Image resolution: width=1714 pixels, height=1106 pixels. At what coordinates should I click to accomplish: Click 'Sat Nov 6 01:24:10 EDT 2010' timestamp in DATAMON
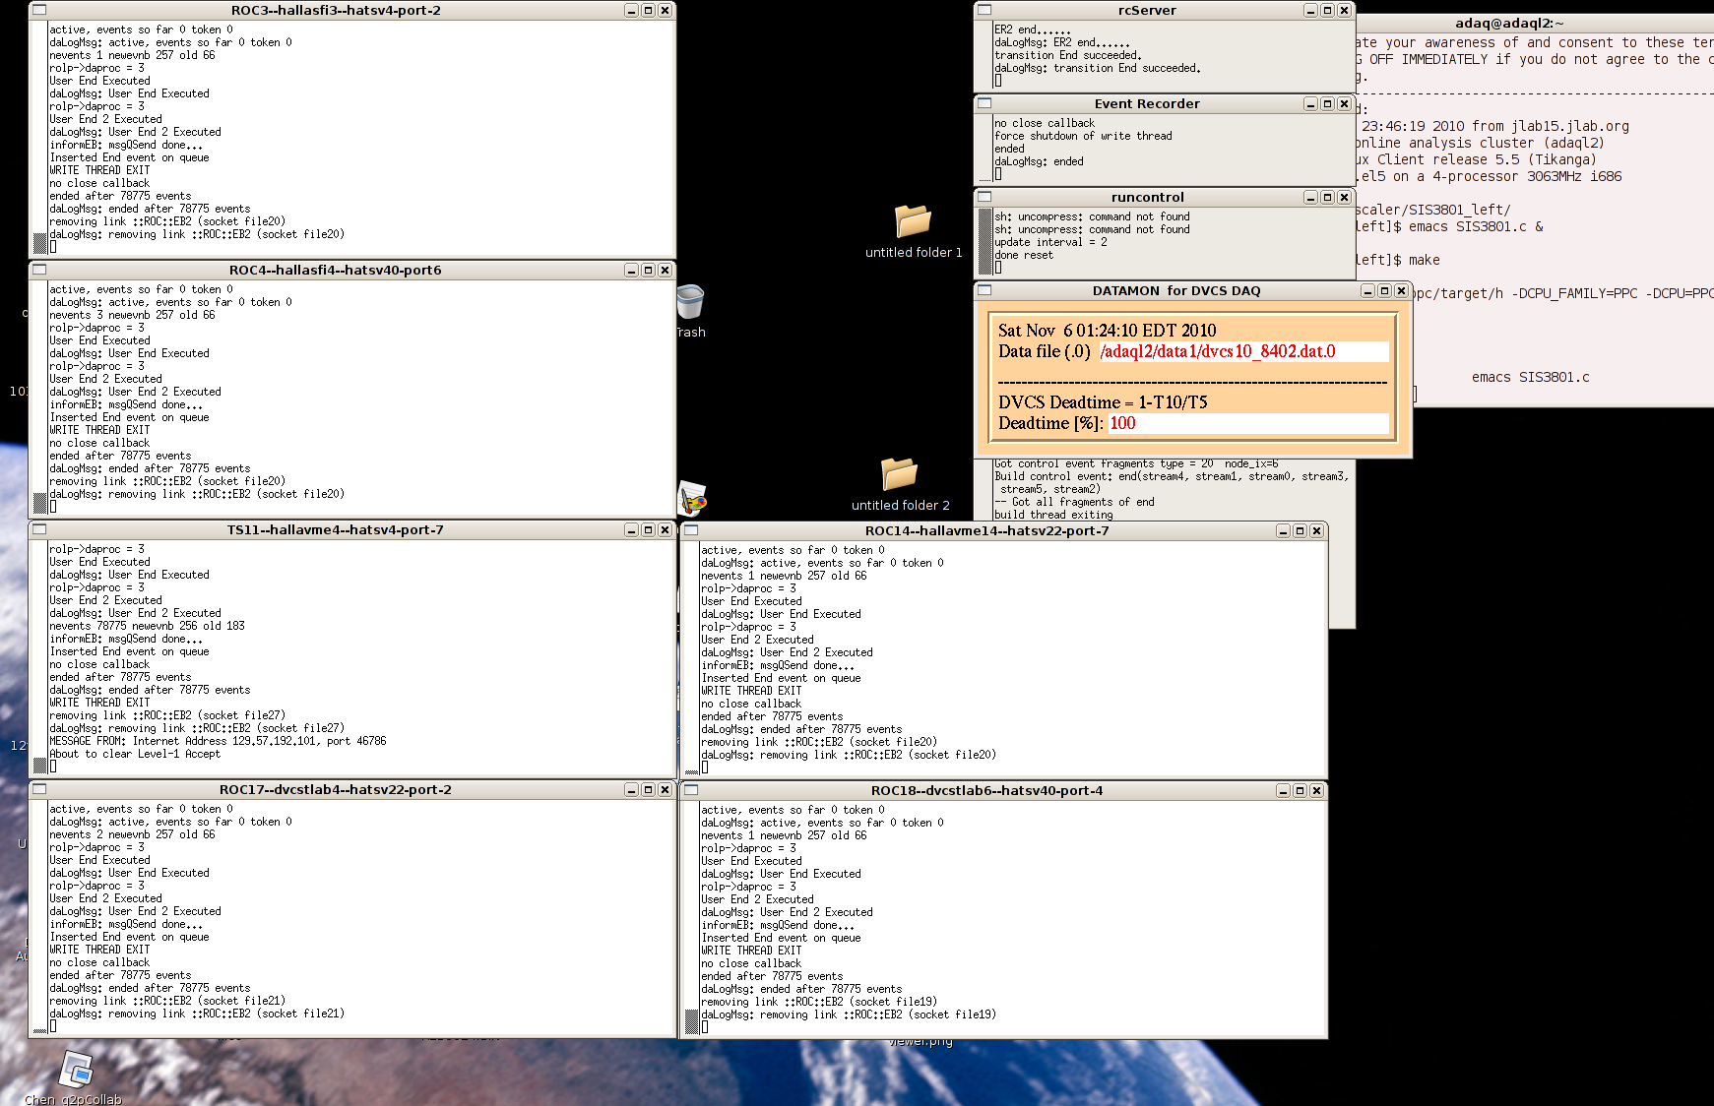pos(1107,331)
